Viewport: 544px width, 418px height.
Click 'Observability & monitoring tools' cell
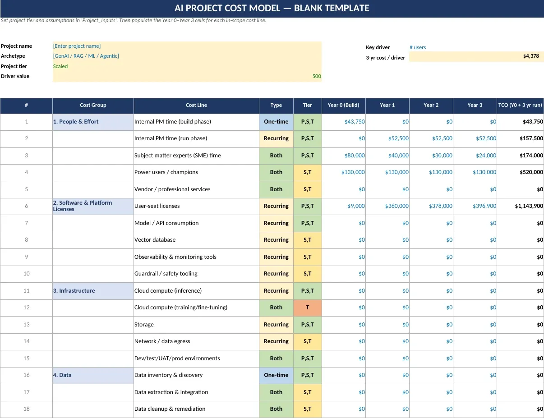tap(196, 257)
